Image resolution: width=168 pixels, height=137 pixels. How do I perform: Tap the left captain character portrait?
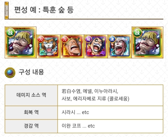tap(20, 43)
